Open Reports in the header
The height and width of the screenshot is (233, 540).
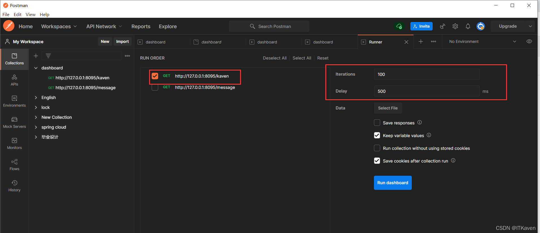(x=141, y=26)
